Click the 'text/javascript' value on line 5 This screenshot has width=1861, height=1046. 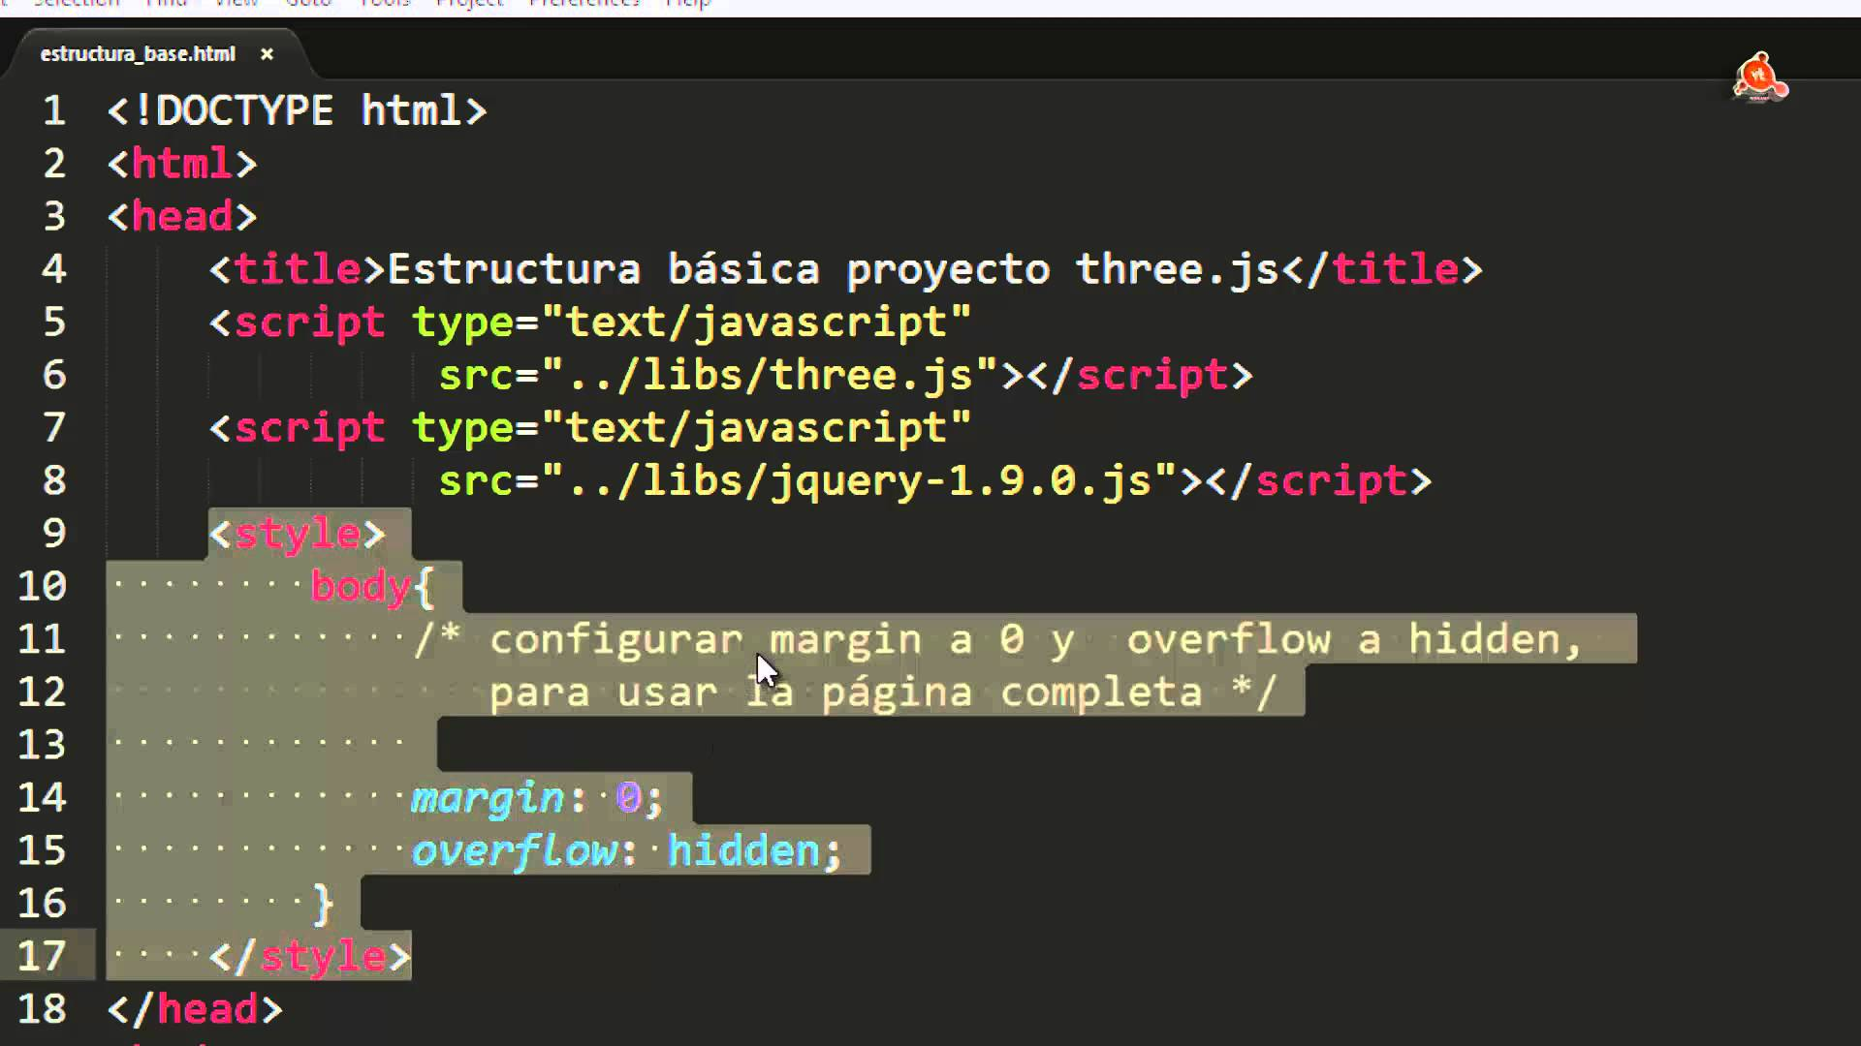click(x=756, y=323)
